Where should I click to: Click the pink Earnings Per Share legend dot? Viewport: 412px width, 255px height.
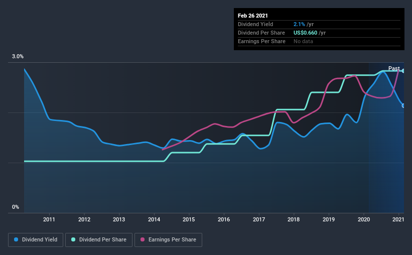pyautogui.click(x=143, y=239)
